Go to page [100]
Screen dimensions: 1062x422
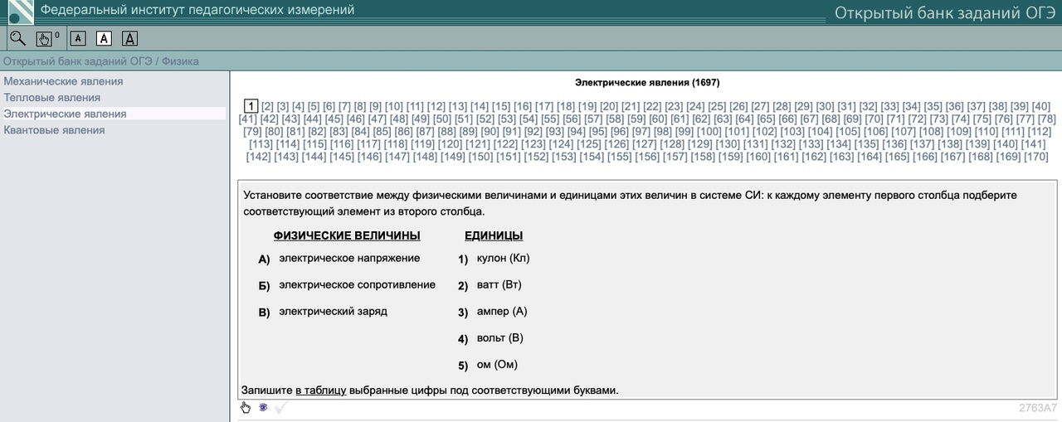[x=709, y=131]
